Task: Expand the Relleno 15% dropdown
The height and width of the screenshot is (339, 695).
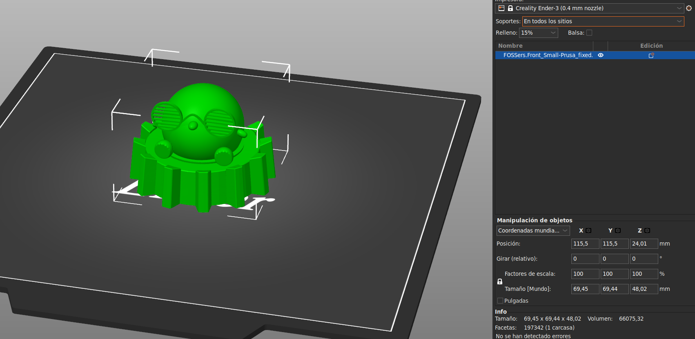Action: (539, 33)
